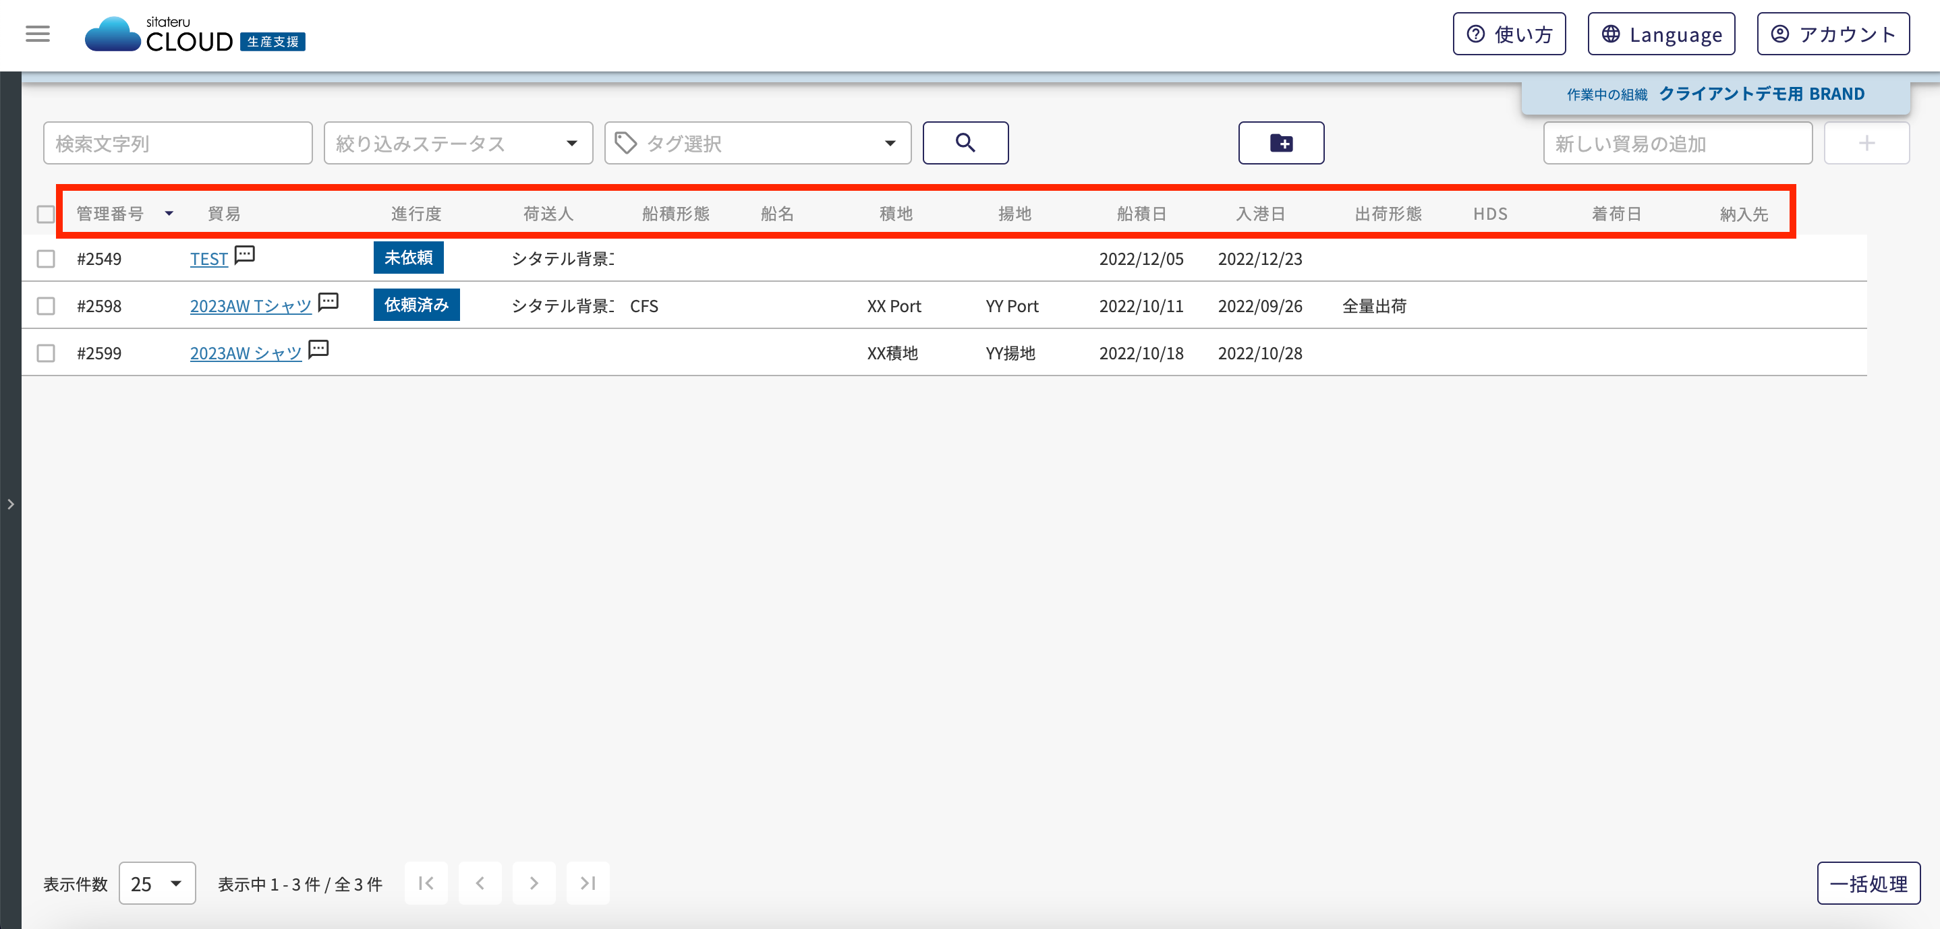Viewport: 1940px width, 929px height.
Task: Click the sitateru CLOUD logo
Action: point(195,34)
